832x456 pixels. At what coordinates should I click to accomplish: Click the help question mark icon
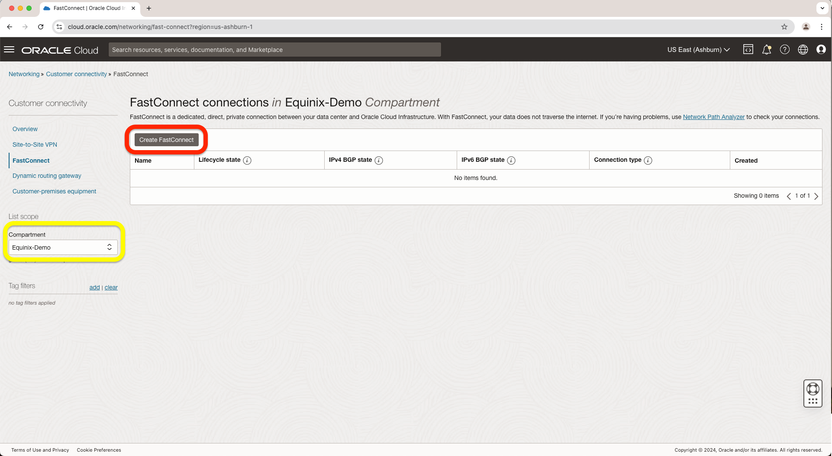(x=784, y=50)
